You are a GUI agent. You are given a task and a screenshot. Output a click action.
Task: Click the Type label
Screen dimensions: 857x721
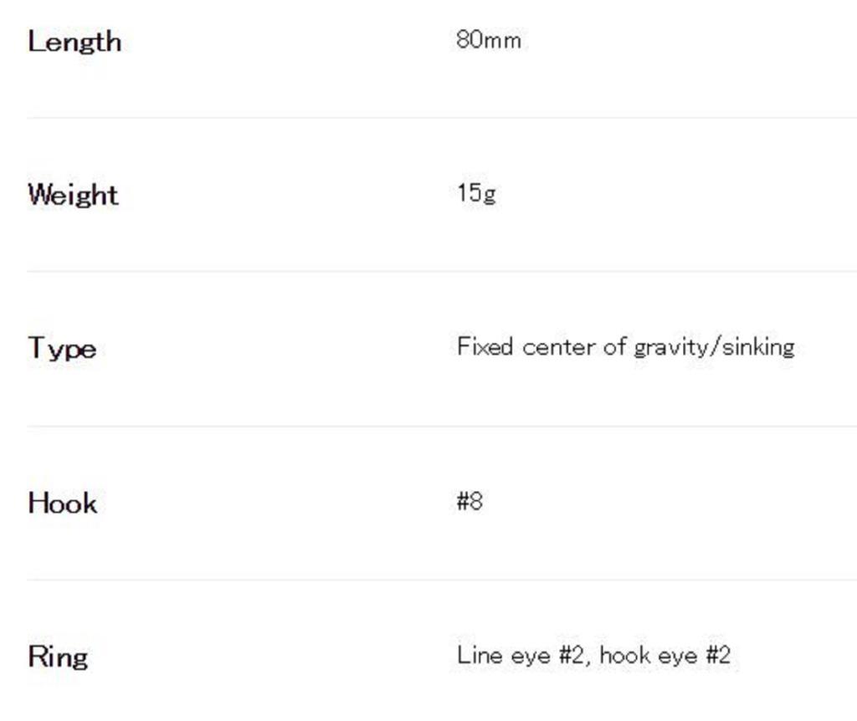click(x=62, y=348)
